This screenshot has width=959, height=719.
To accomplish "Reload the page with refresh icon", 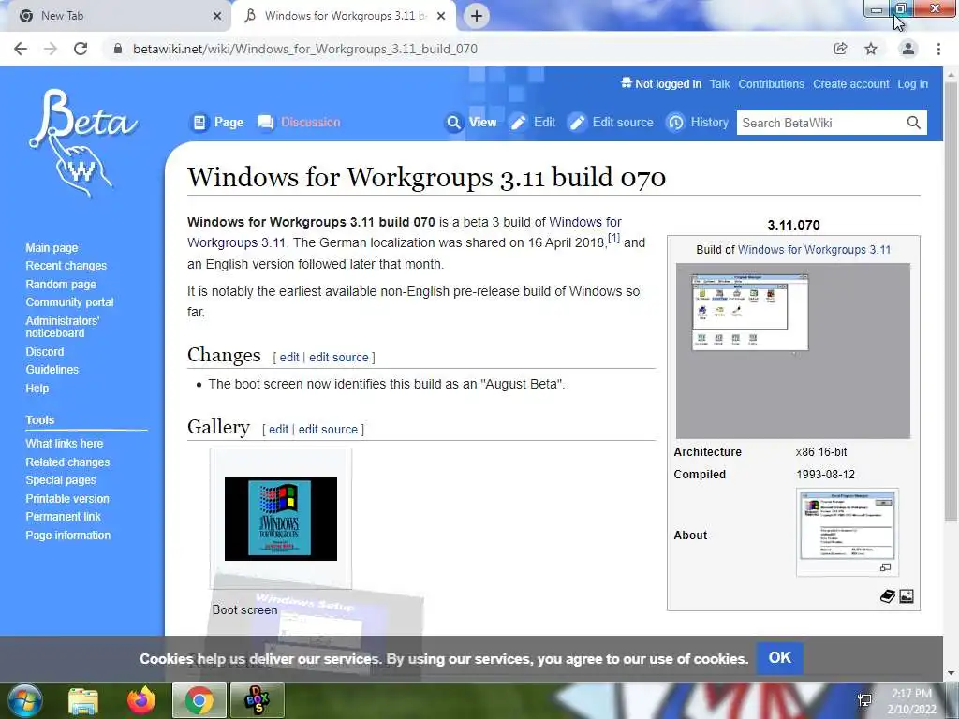I will point(81,49).
